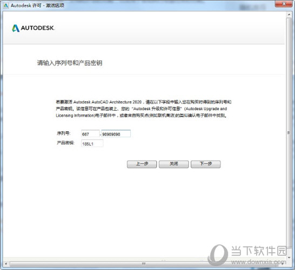The height and width of the screenshot is (270, 295).
Task: Click the Autodesk logo in header
Action: pyautogui.click(x=33, y=28)
